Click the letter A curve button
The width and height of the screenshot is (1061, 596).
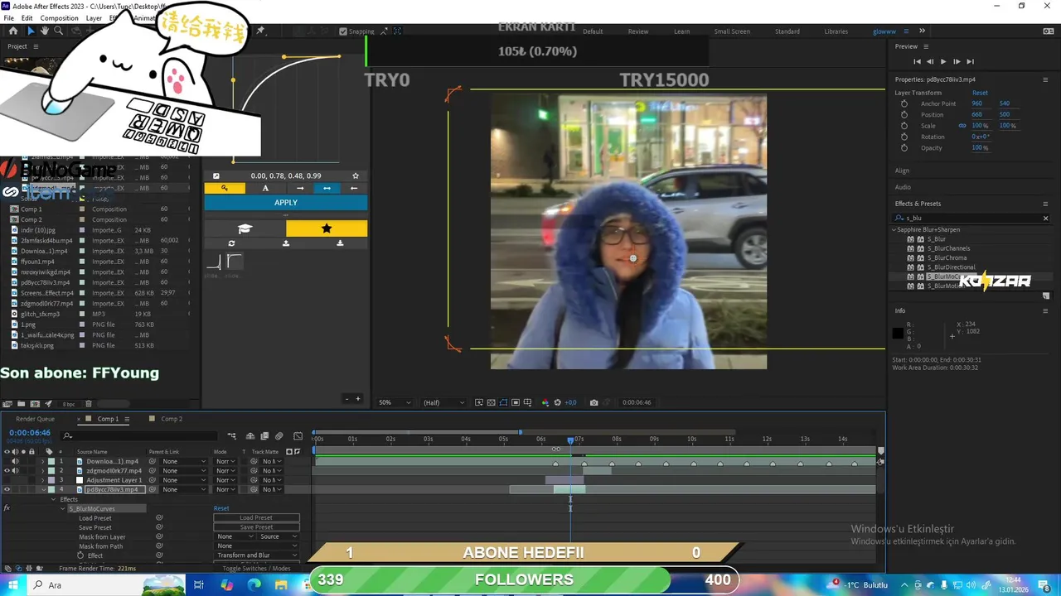(x=265, y=188)
